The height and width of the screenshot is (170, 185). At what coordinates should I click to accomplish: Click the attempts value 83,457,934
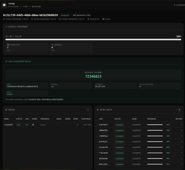pos(100,87)
